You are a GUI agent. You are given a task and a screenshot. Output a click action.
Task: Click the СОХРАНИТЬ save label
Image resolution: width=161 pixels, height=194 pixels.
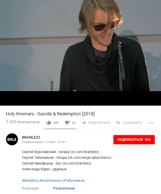pos(132,123)
